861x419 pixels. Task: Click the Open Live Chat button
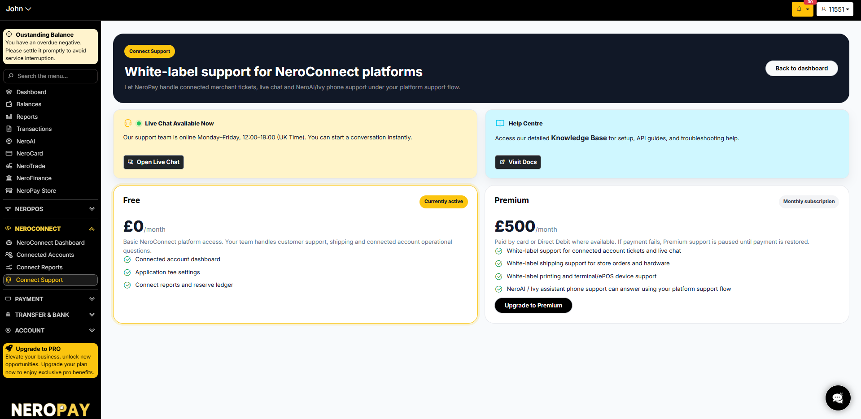153,162
